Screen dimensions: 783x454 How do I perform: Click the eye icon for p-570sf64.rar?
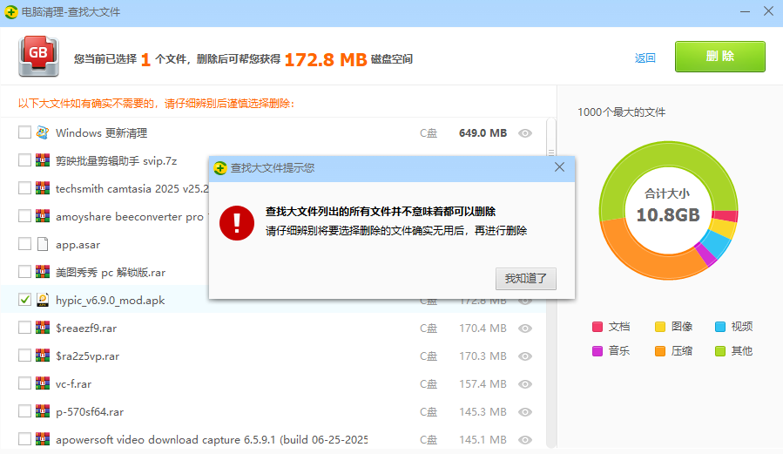point(525,412)
